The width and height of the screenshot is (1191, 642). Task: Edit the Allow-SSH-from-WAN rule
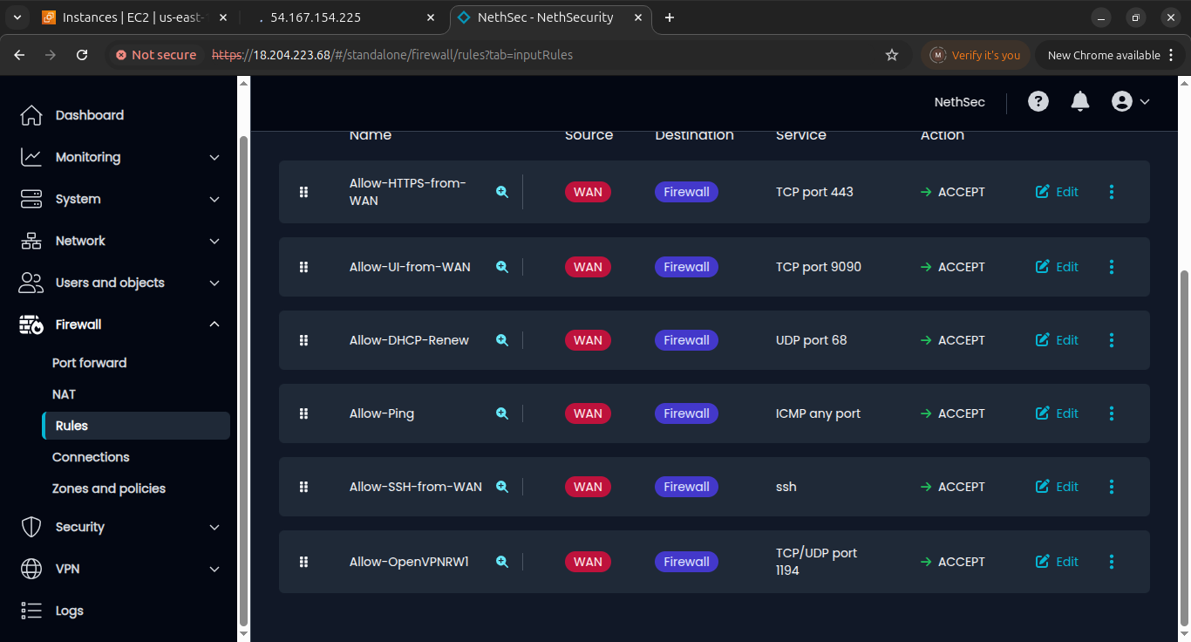[x=1057, y=487]
